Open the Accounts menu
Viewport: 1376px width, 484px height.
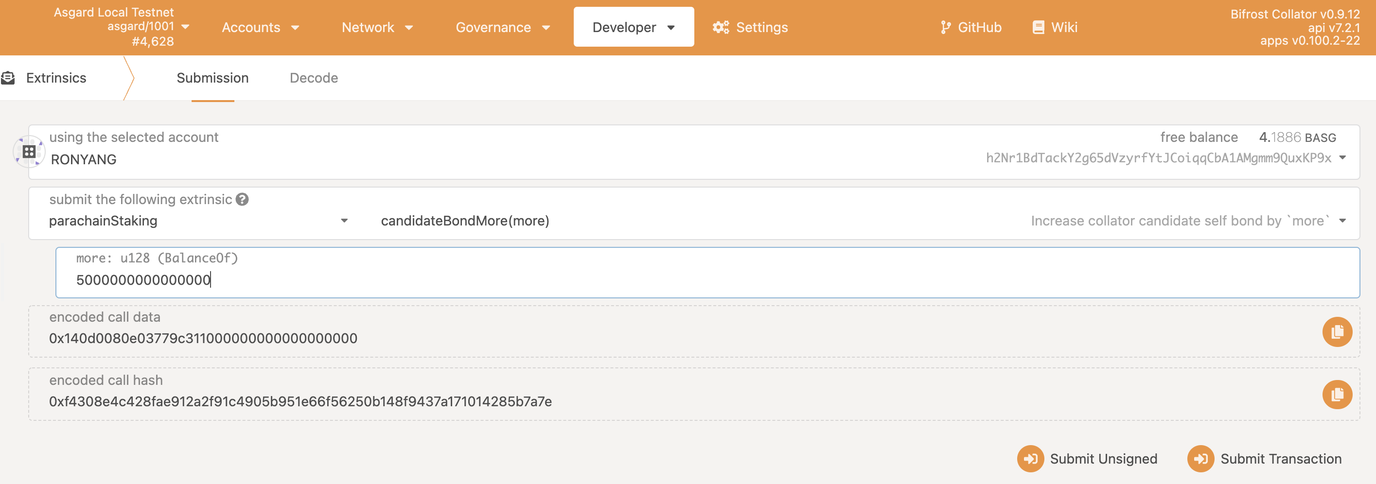click(260, 27)
